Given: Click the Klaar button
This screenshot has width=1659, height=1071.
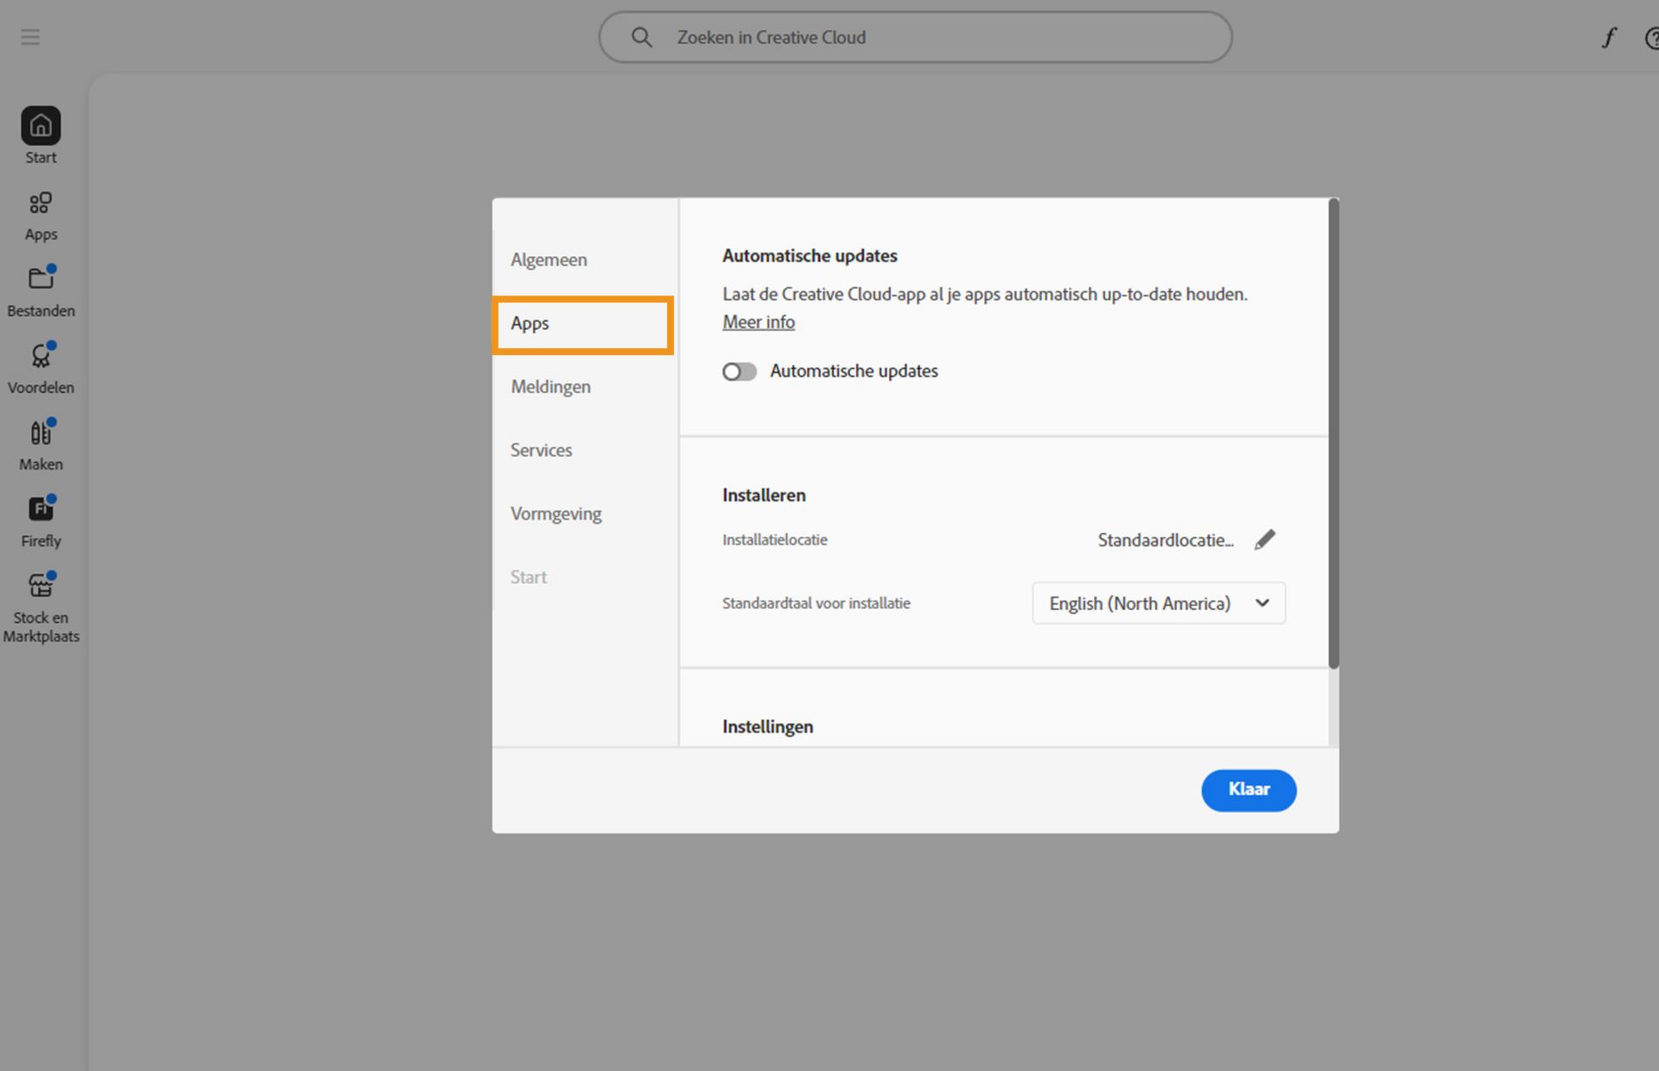Looking at the screenshot, I should point(1248,789).
